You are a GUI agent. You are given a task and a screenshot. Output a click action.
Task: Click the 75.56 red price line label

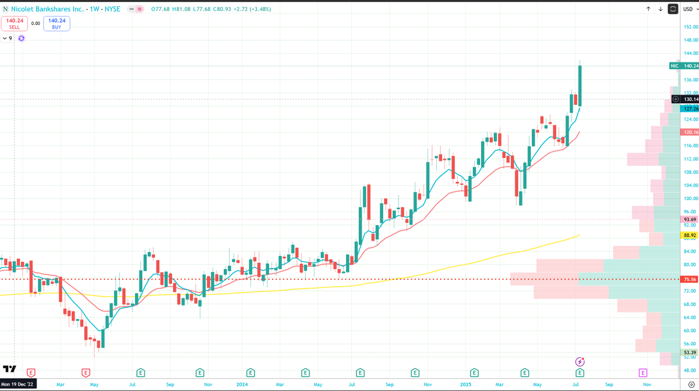(x=689, y=279)
